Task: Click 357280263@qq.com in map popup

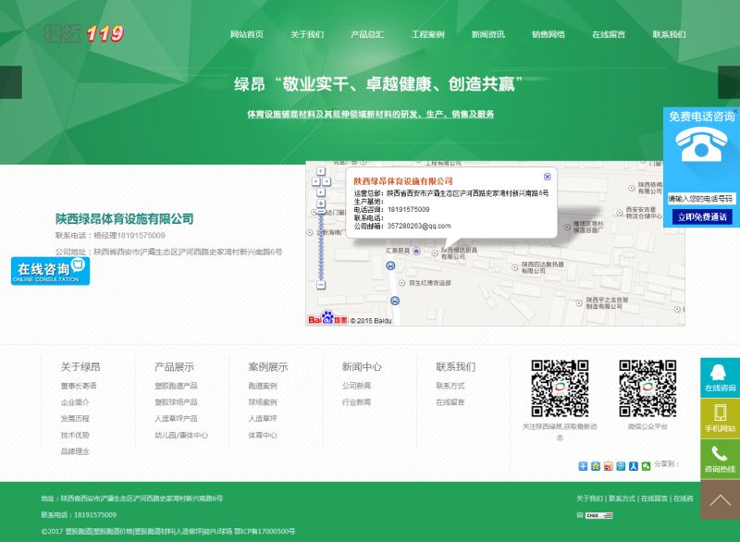Action: (419, 226)
